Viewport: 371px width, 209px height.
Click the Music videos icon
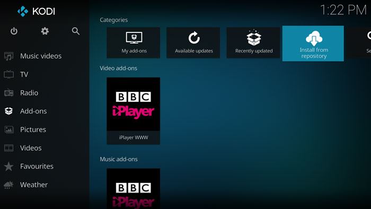(x=9, y=56)
